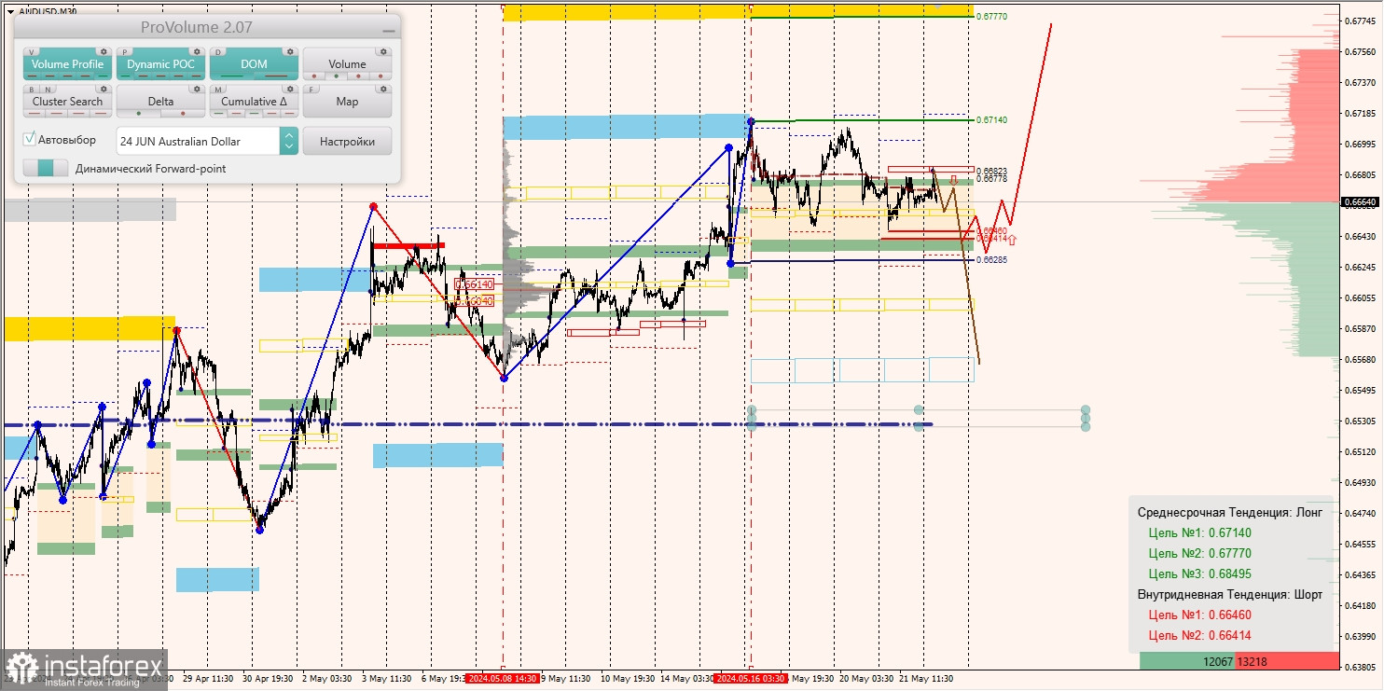Viewport: 1384px width, 691px height.
Task: Switch the Динамический Forward-point toggle
Action: [46, 168]
